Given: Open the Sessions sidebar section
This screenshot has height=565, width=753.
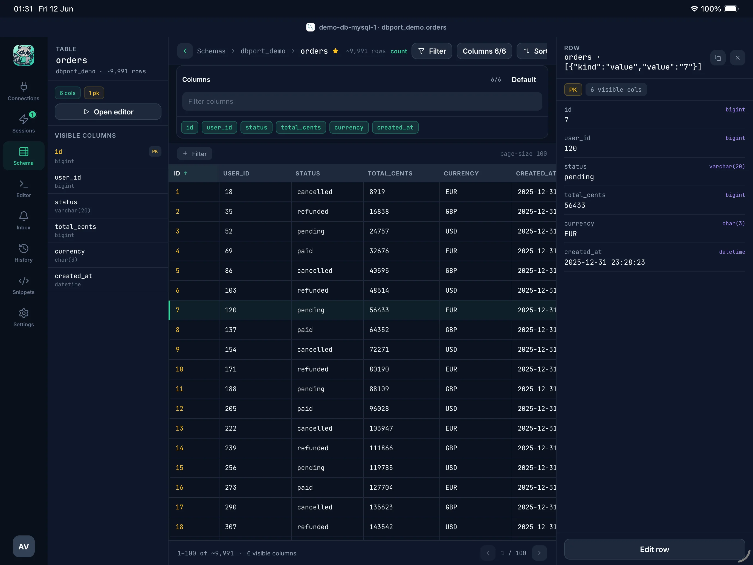Looking at the screenshot, I should point(24,124).
